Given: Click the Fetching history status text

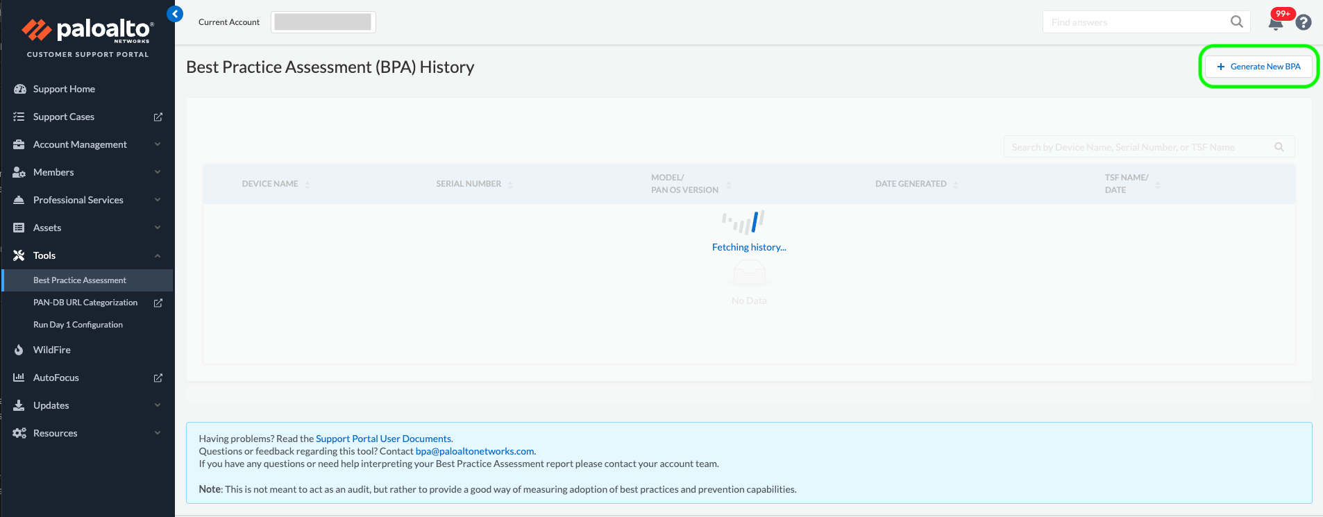Looking at the screenshot, I should click(x=749, y=247).
